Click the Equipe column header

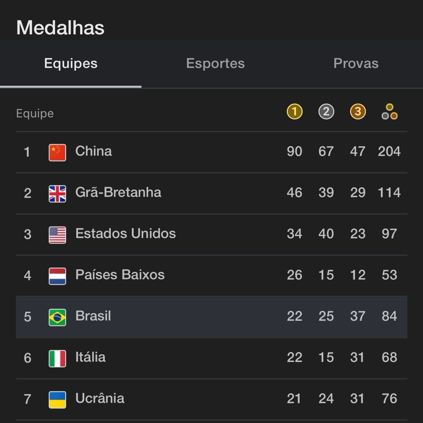click(35, 114)
